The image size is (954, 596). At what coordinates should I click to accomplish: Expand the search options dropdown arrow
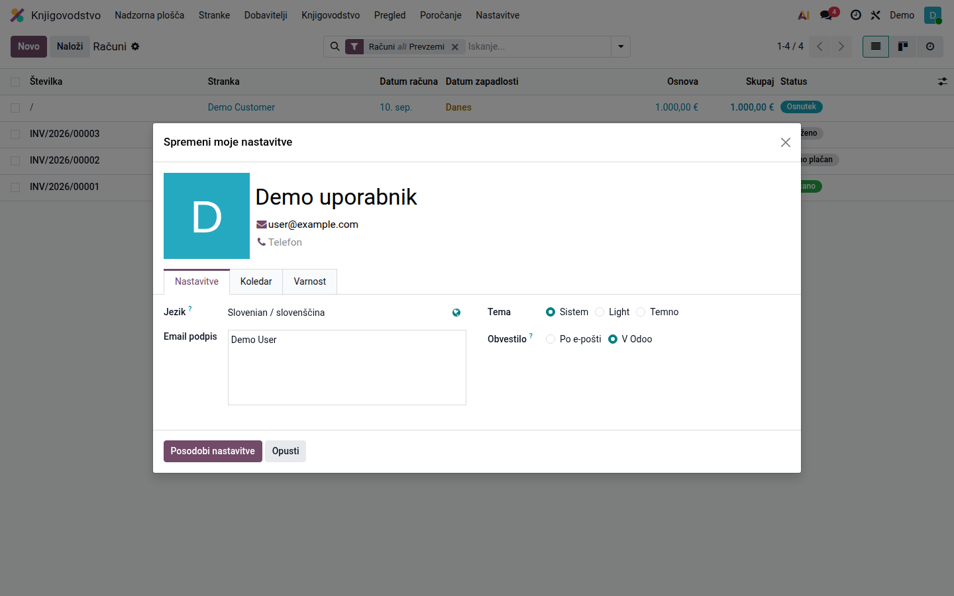(621, 46)
